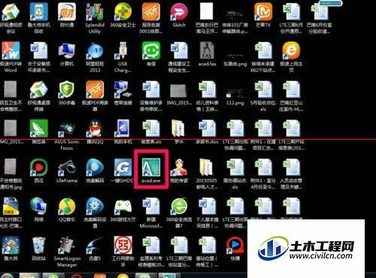
Task: Launch SmartLogon Manager shortcut
Action: click(67, 245)
